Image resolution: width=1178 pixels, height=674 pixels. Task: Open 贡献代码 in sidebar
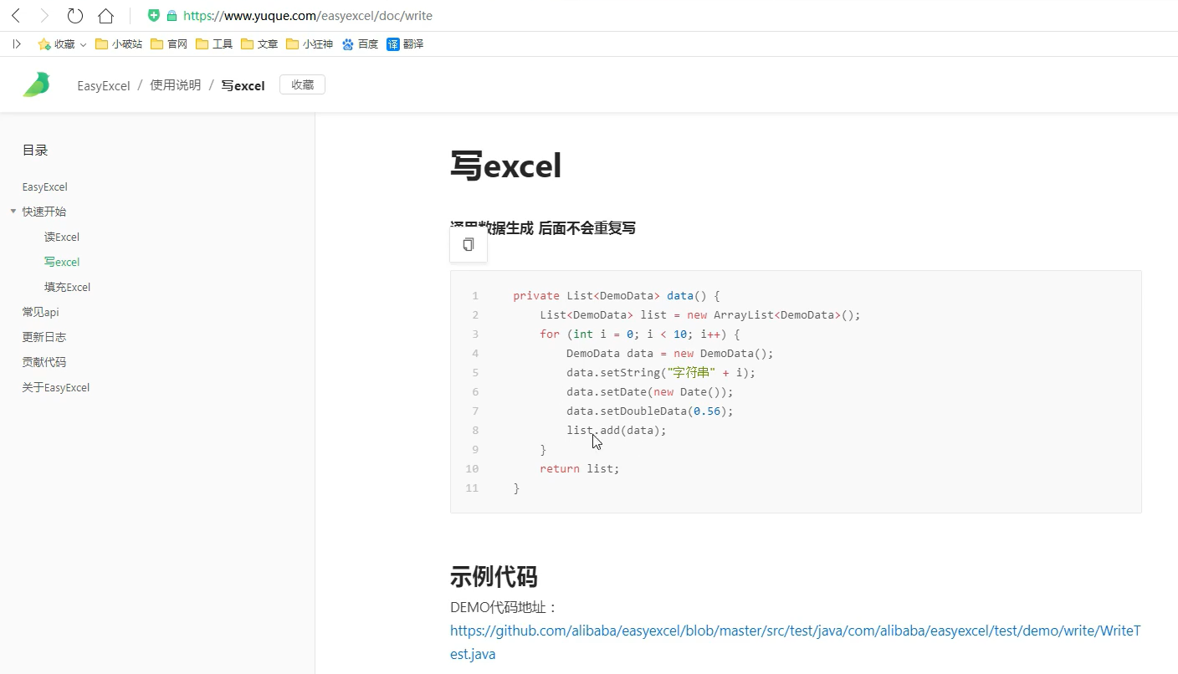[x=44, y=362]
